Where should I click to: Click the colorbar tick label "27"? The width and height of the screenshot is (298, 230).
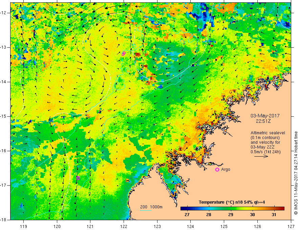[x=187, y=215]
